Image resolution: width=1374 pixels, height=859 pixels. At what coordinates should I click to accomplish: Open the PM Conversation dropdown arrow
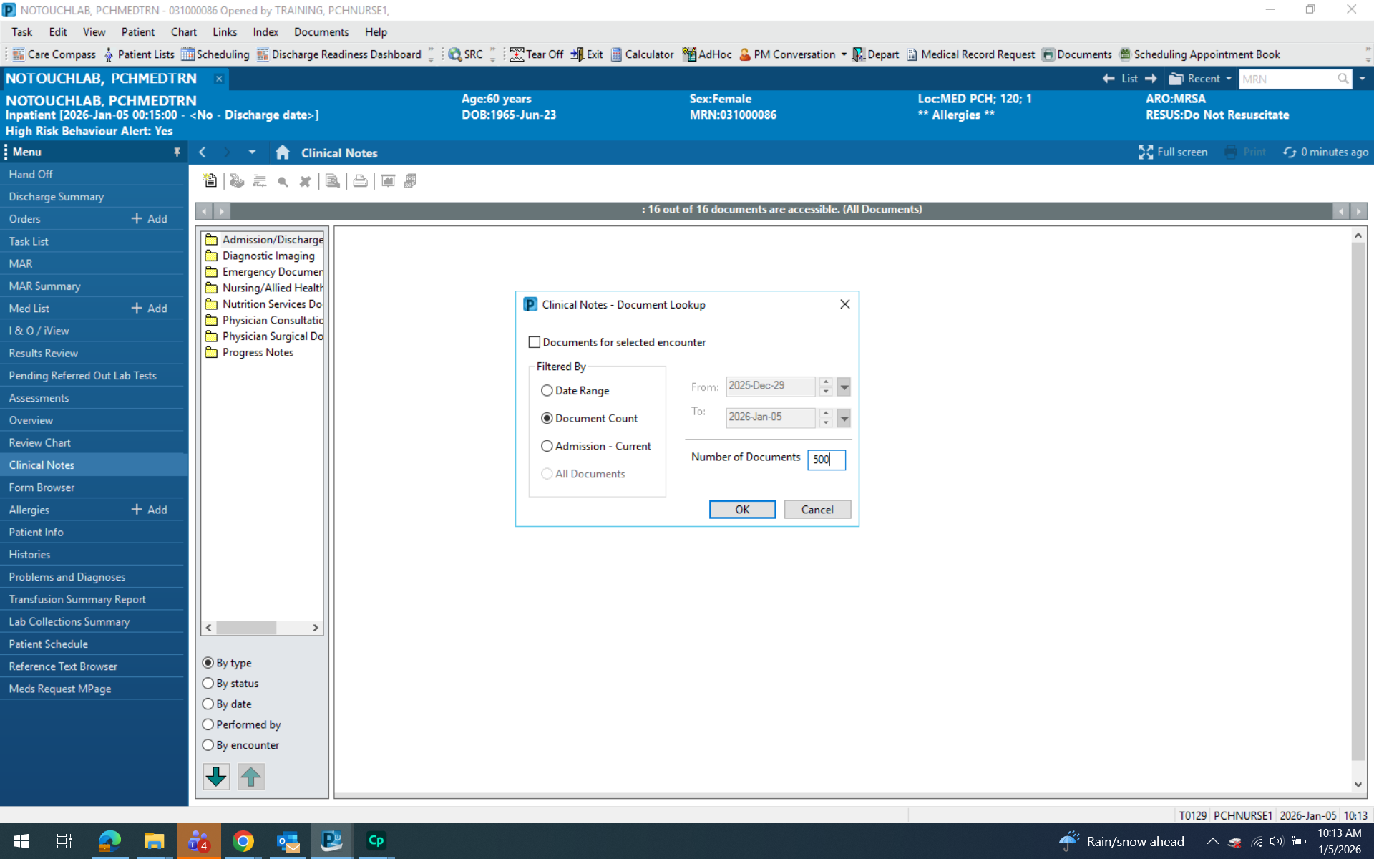[844, 54]
